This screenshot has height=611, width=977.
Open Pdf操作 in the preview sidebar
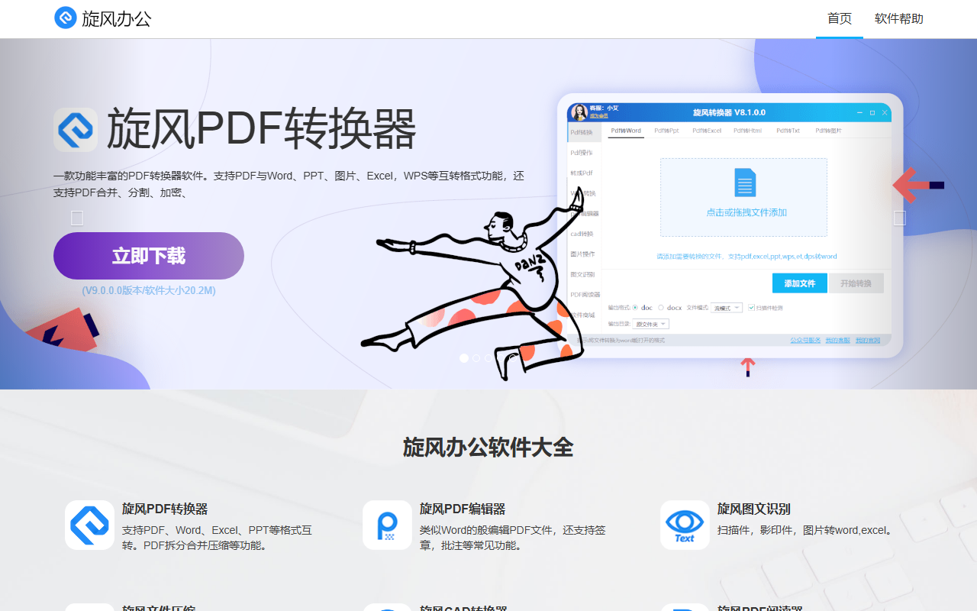tap(582, 153)
